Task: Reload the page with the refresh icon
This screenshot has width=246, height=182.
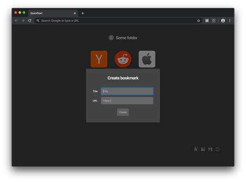Action: point(30,21)
